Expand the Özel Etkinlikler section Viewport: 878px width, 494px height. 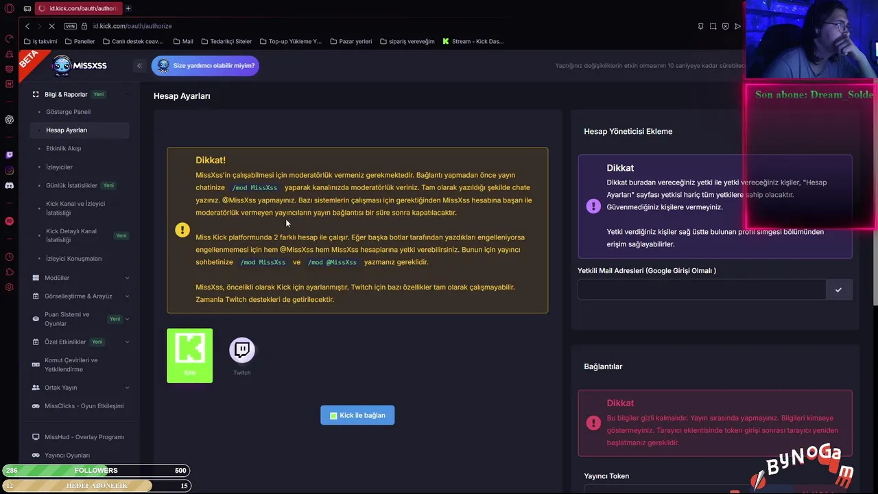[82, 342]
